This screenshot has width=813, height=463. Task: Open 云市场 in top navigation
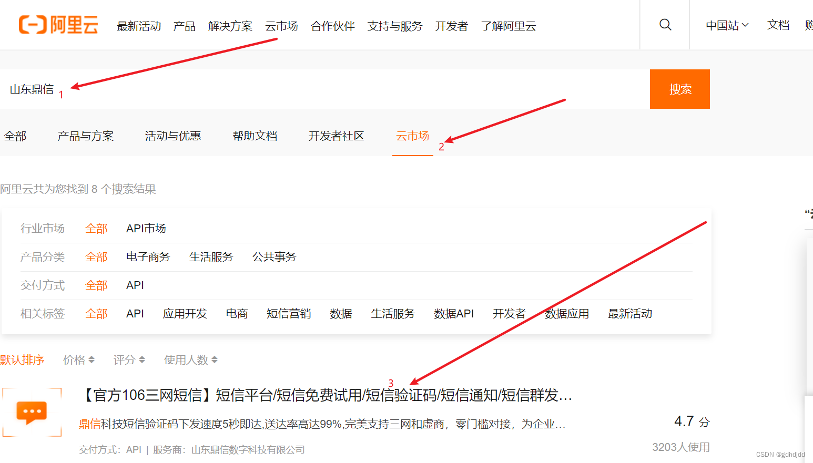(281, 26)
